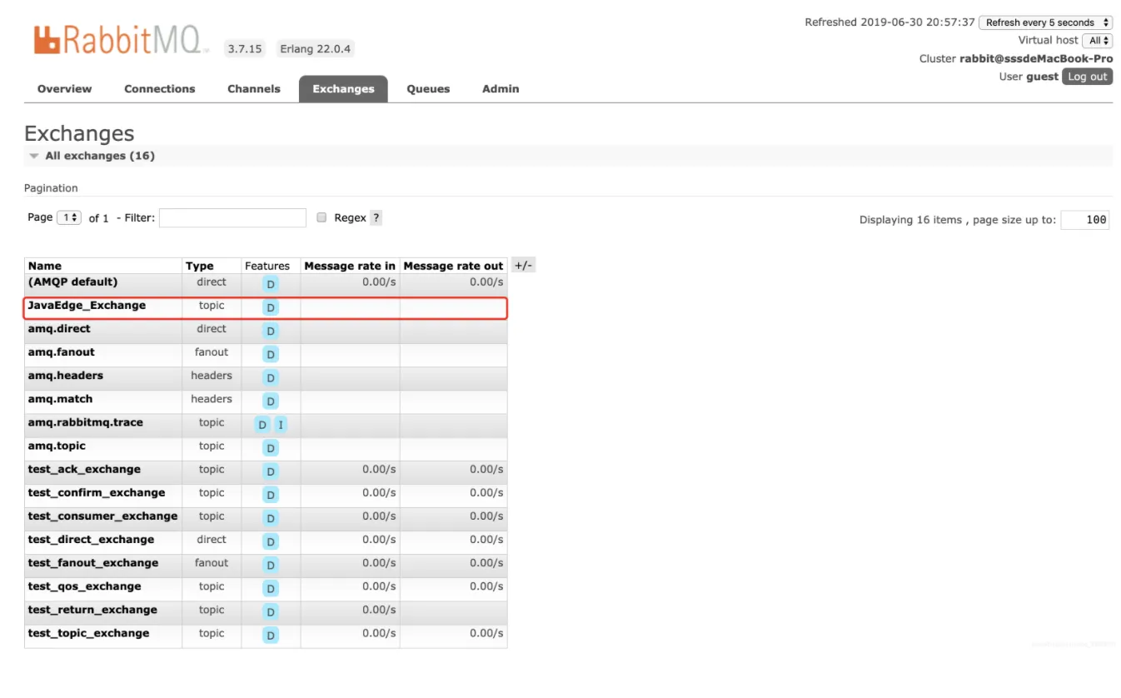Click the Type column header

click(200, 266)
